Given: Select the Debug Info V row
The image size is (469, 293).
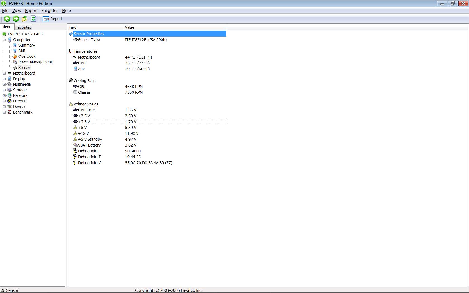Looking at the screenshot, I should click(x=147, y=163).
